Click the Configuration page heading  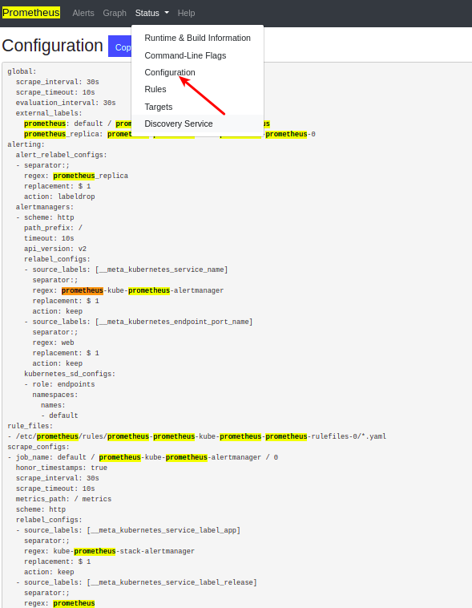point(52,46)
